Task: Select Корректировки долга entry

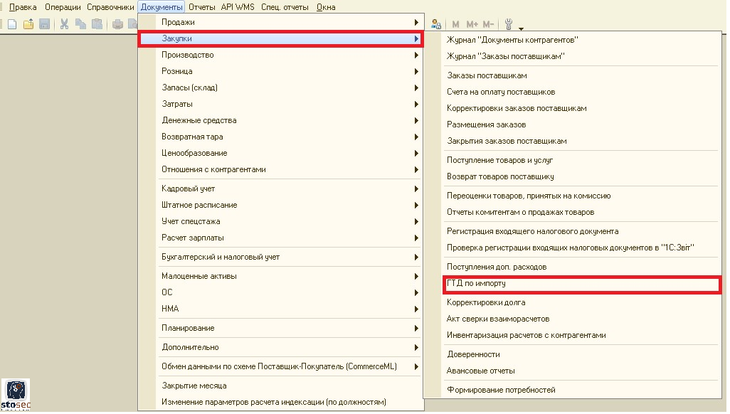Action: (573, 302)
